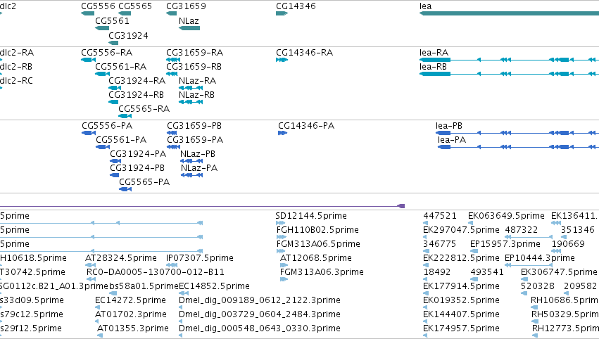The image size is (599, 339).
Task: Select the CG5561-RA transcript
Action: 102,74
